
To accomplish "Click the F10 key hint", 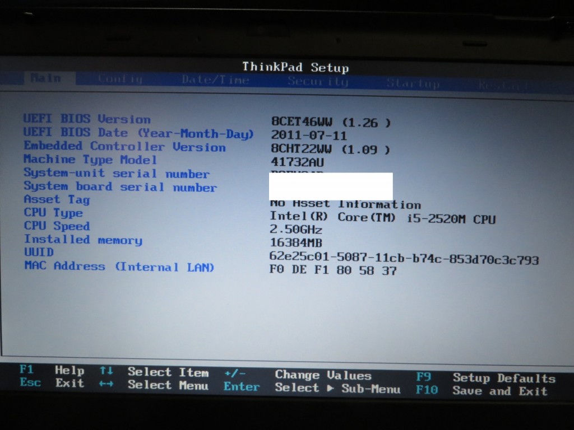I will [x=427, y=390].
